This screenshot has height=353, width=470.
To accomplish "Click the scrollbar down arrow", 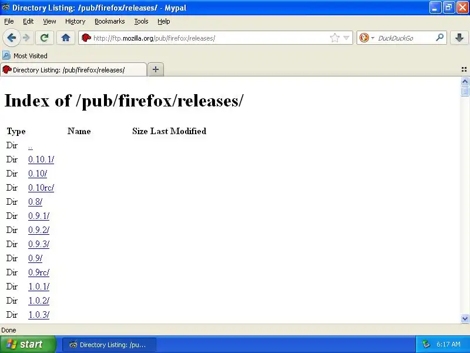I will [x=465, y=318].
